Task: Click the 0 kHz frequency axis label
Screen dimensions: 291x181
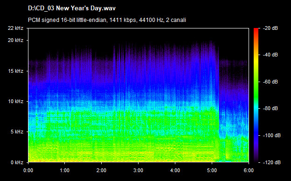Action: [17, 162]
